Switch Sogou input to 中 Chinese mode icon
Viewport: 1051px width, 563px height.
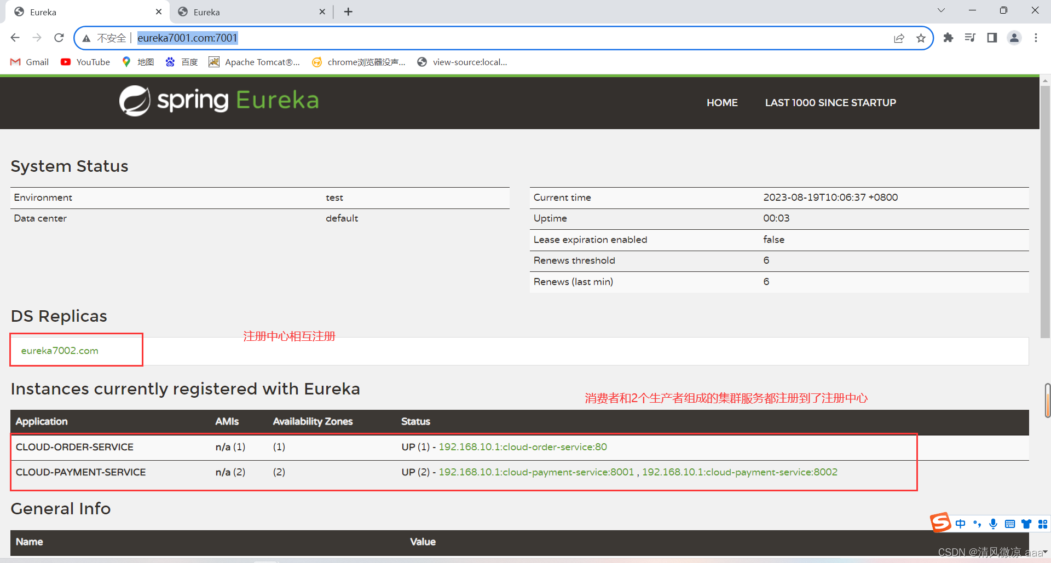(961, 524)
